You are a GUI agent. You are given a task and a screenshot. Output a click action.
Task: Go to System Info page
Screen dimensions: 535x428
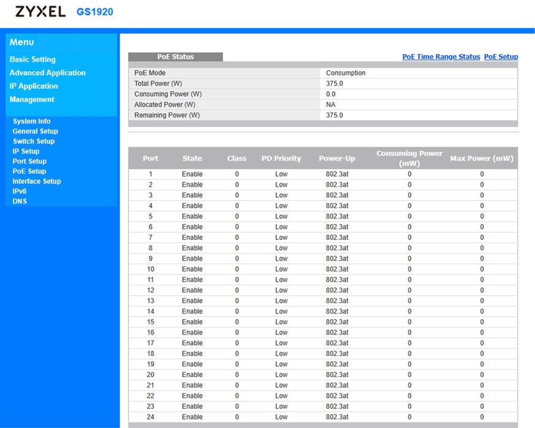(32, 121)
